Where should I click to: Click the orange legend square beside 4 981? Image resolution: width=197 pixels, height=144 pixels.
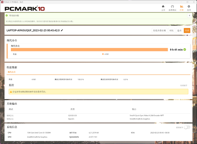103,54
